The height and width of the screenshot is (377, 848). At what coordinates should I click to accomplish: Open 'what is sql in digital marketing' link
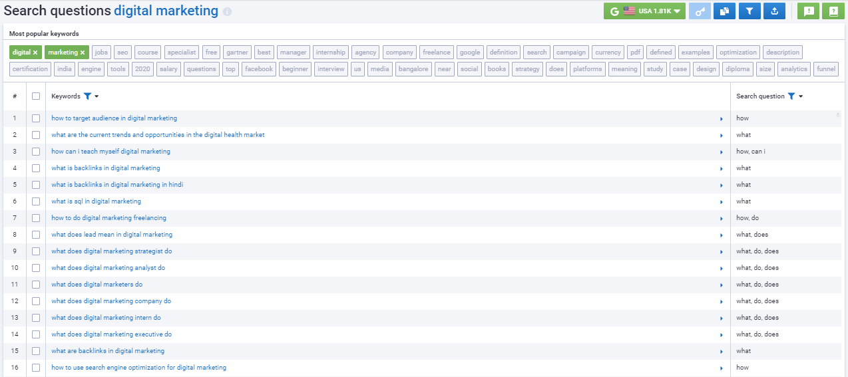(x=96, y=201)
